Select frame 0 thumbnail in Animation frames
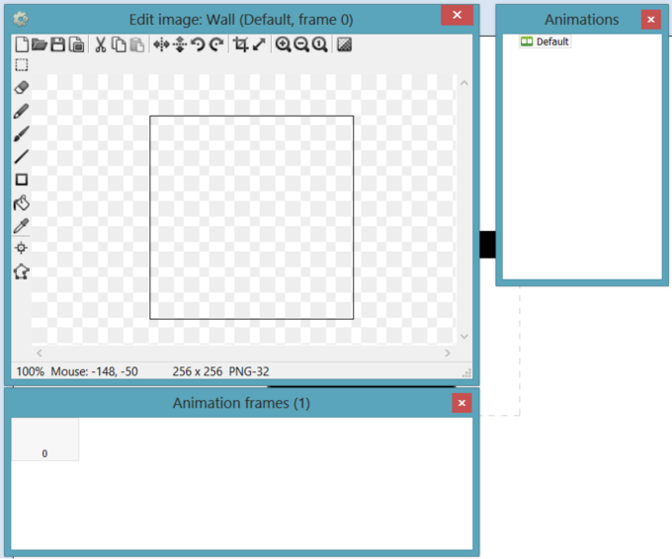The image size is (672, 559). (x=45, y=439)
